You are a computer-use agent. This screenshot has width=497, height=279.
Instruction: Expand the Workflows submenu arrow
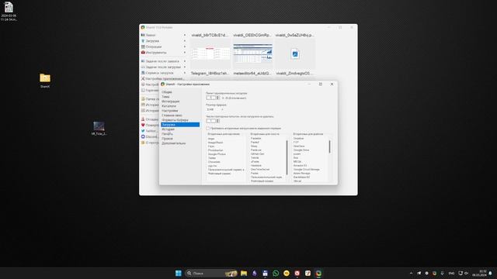click(x=185, y=46)
